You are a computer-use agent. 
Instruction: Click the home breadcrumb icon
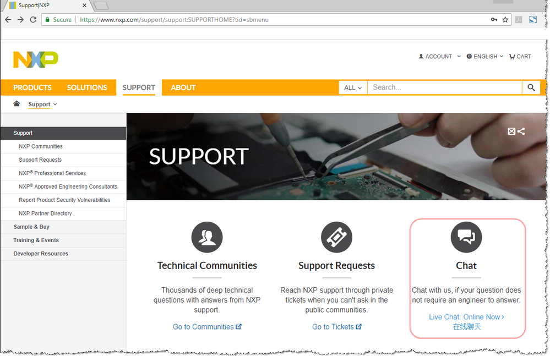[x=17, y=103]
